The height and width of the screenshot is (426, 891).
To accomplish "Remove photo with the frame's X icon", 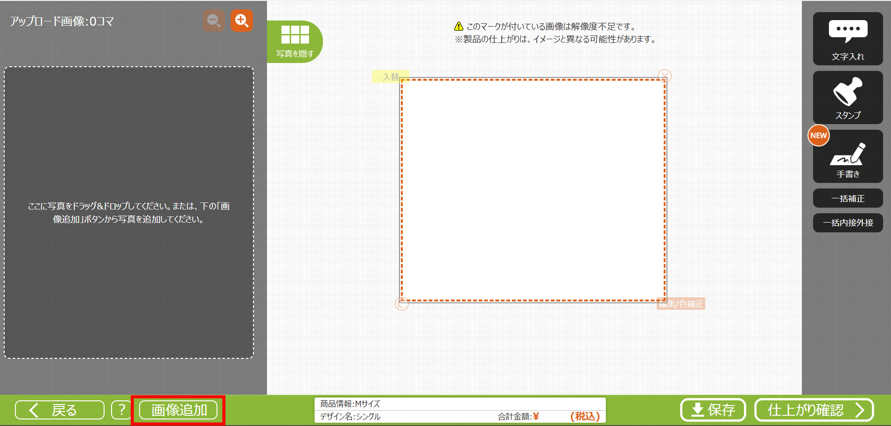I will pyautogui.click(x=665, y=76).
